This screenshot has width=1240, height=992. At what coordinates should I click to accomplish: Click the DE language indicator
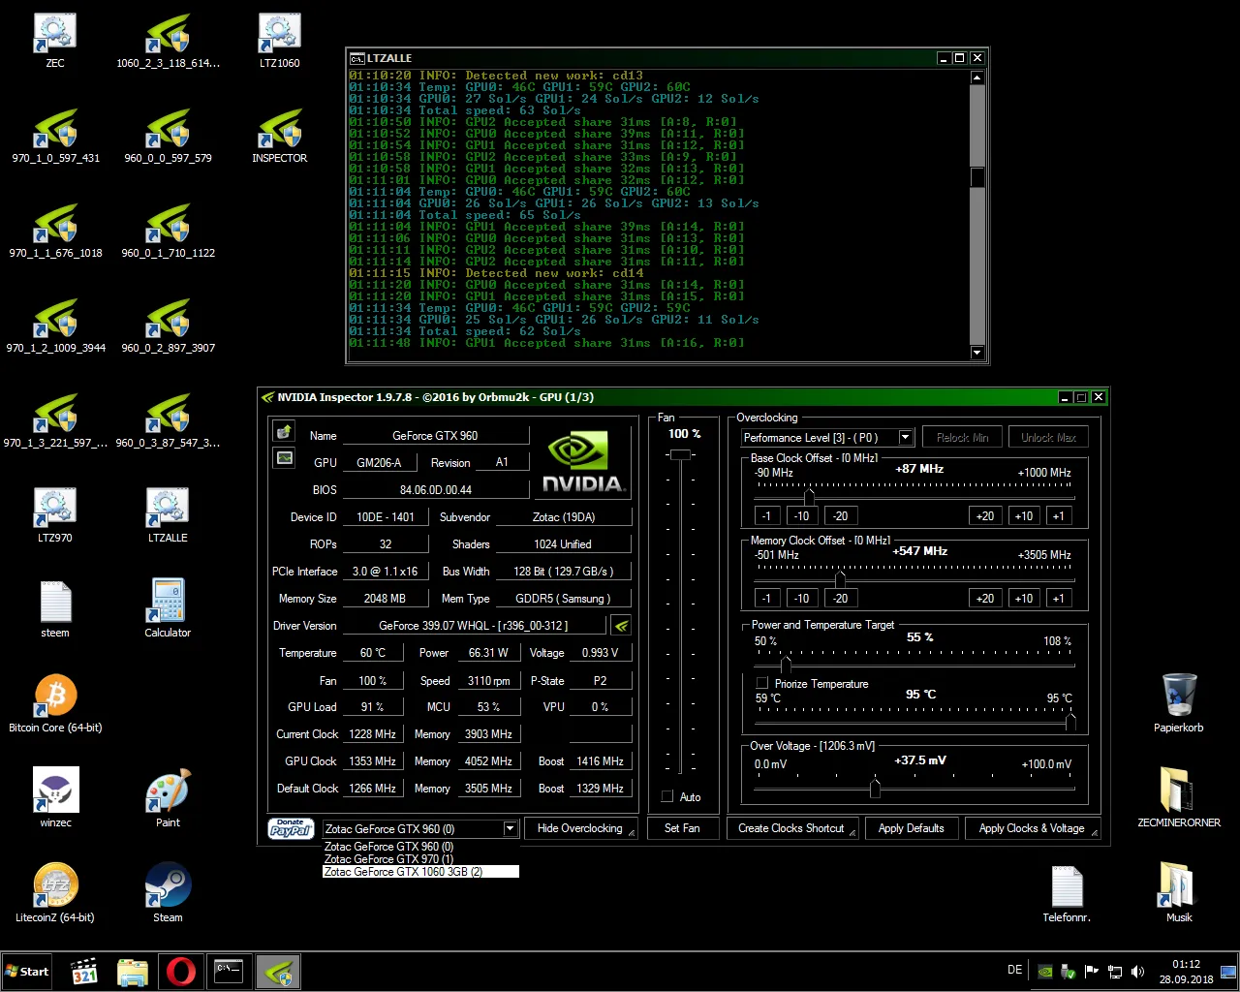coord(1014,970)
